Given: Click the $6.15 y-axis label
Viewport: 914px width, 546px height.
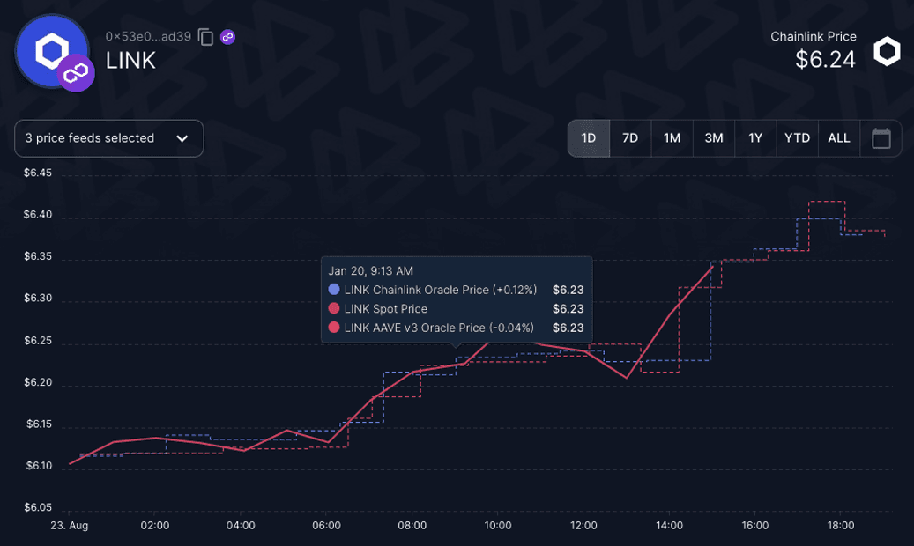Looking at the screenshot, I should click(39, 424).
